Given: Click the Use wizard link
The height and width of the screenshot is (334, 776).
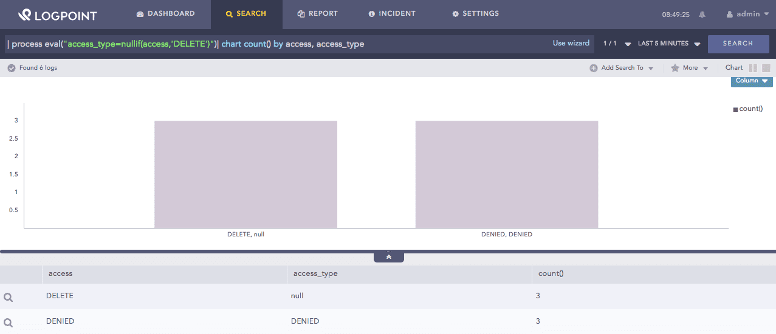Looking at the screenshot, I should tap(571, 43).
